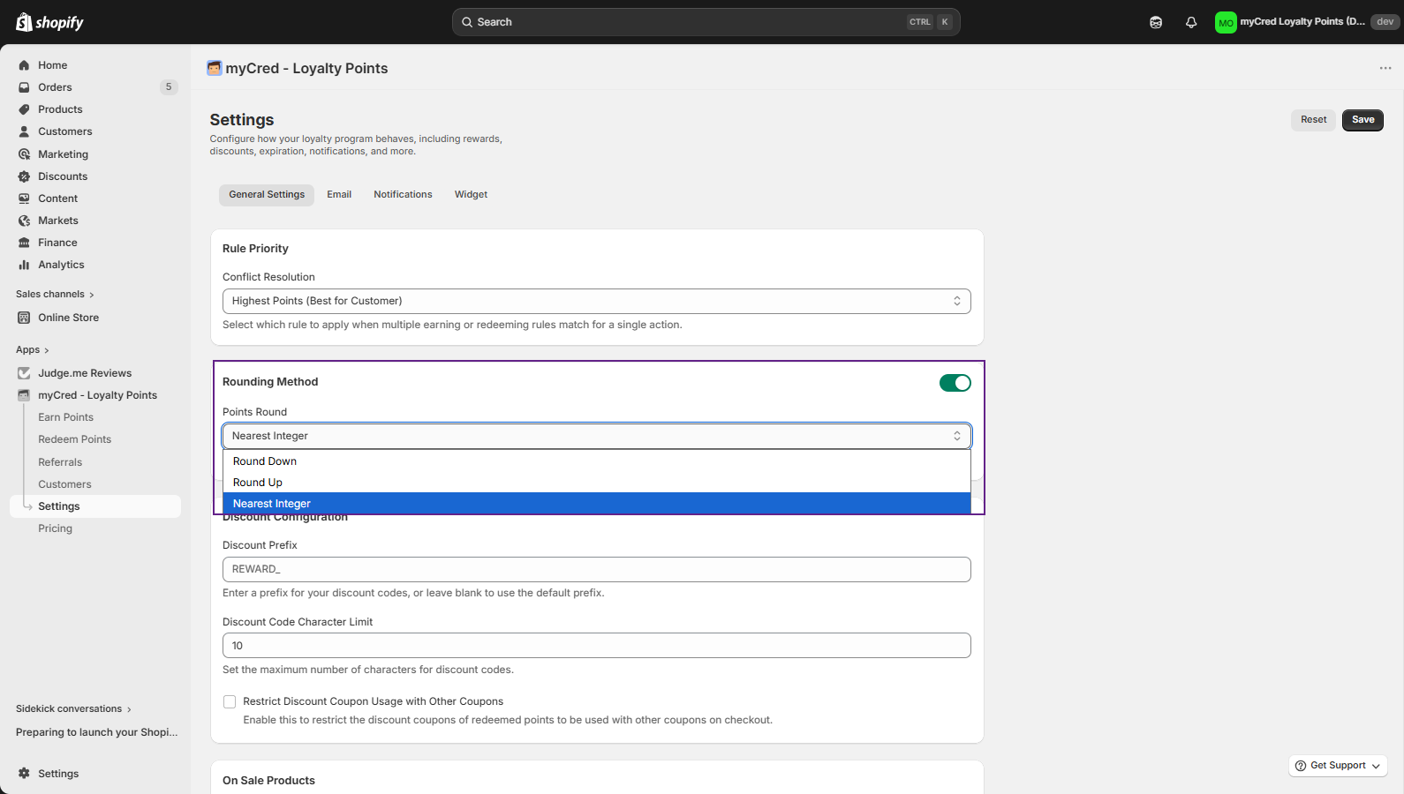This screenshot has width=1404, height=794.
Task: Click the Judge.me Reviews app icon
Action: [24, 373]
